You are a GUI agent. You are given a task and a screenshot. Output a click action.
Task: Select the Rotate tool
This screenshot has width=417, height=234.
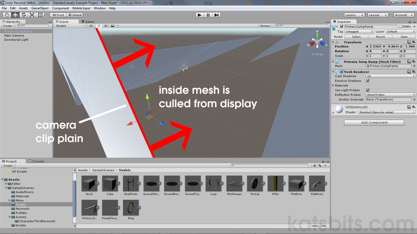tap(24, 15)
